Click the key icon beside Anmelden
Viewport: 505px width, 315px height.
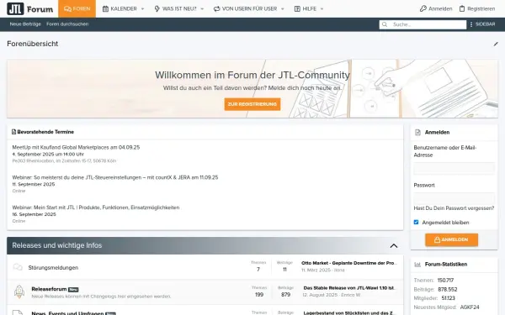[423, 8]
